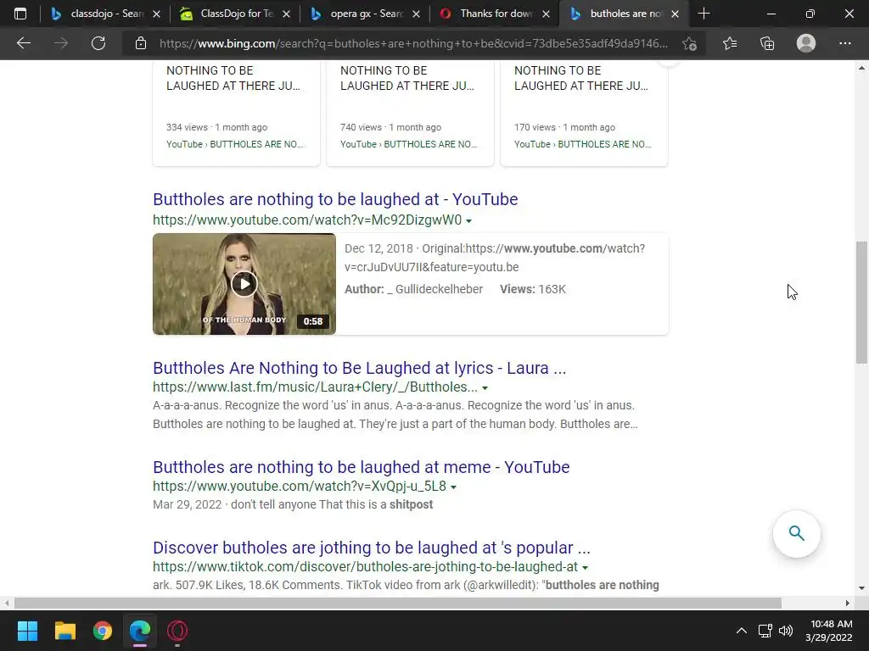Open 'laughed at meme - YouTube' result

point(361,467)
